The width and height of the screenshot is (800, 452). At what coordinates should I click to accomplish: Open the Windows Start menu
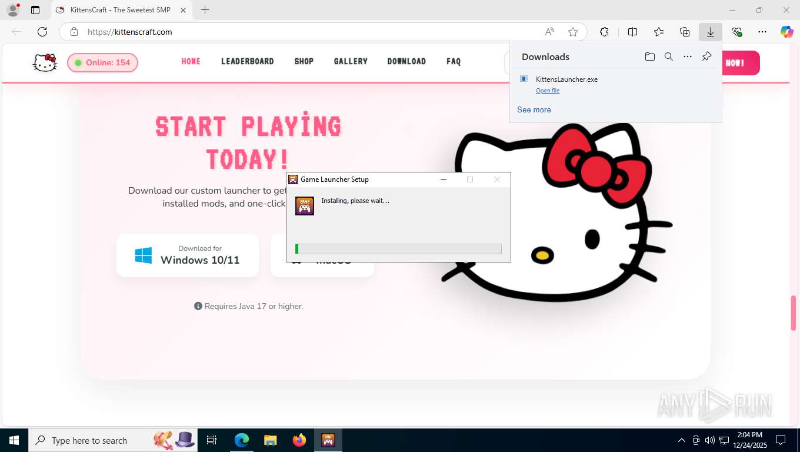click(14, 440)
